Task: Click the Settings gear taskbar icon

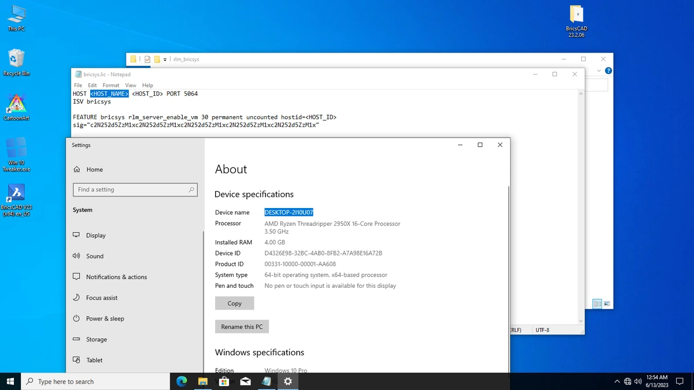Action: [288, 381]
